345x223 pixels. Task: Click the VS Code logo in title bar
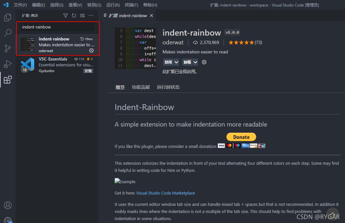point(6,5)
